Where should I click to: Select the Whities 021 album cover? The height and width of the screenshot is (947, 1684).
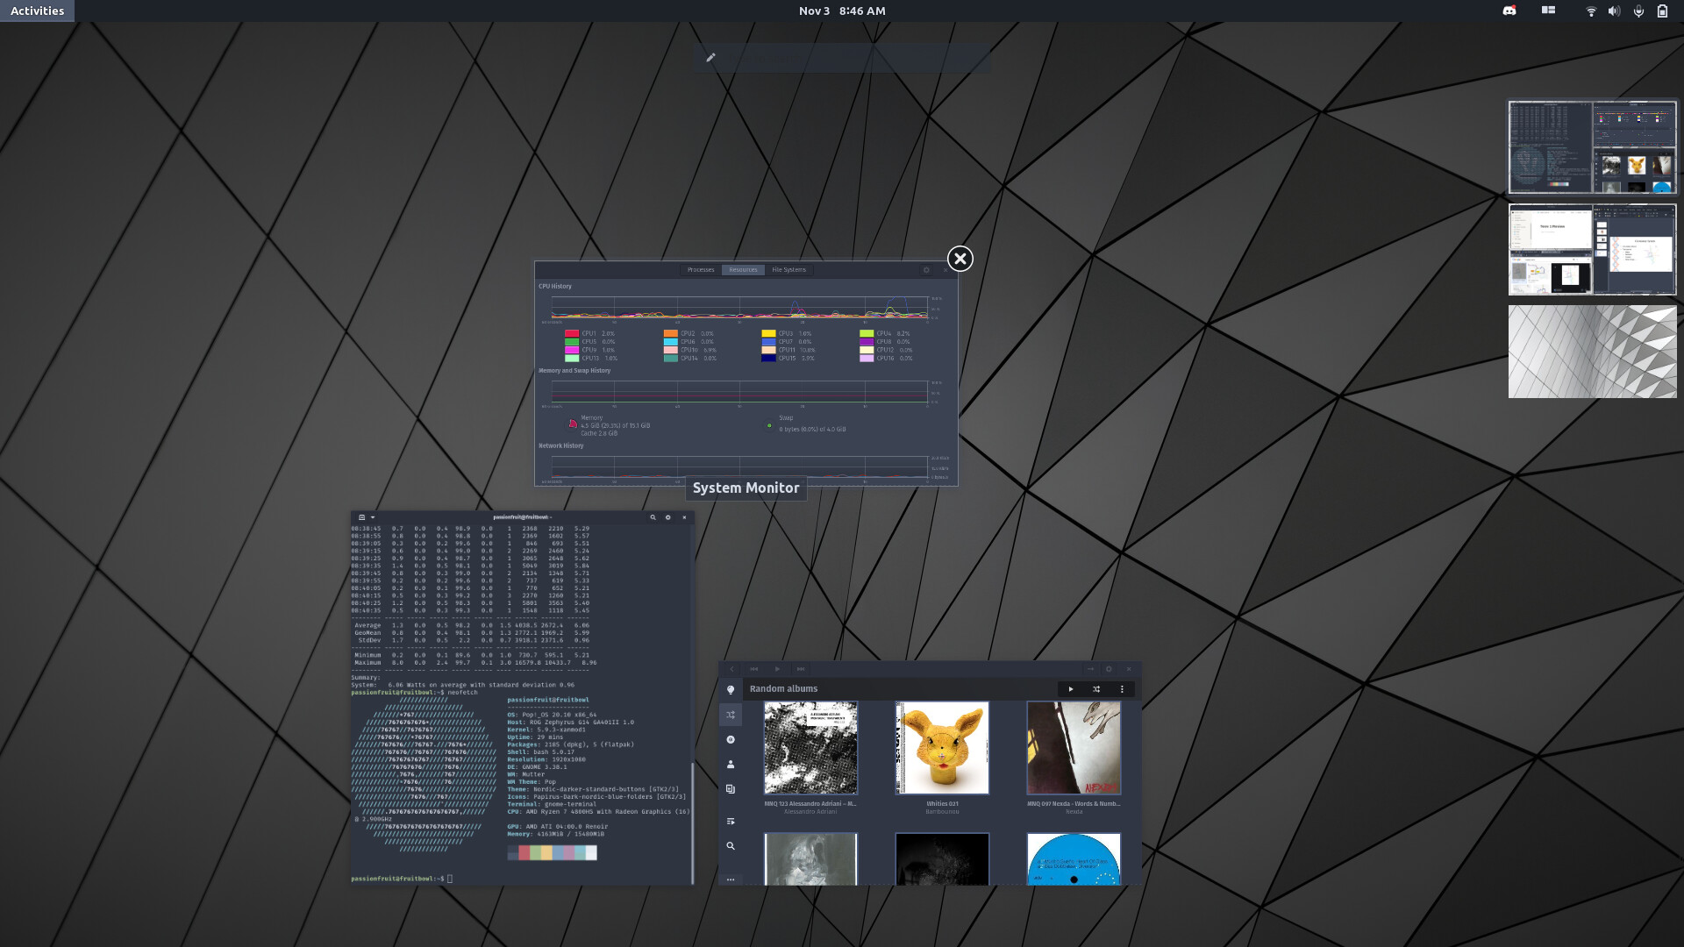[941, 748]
